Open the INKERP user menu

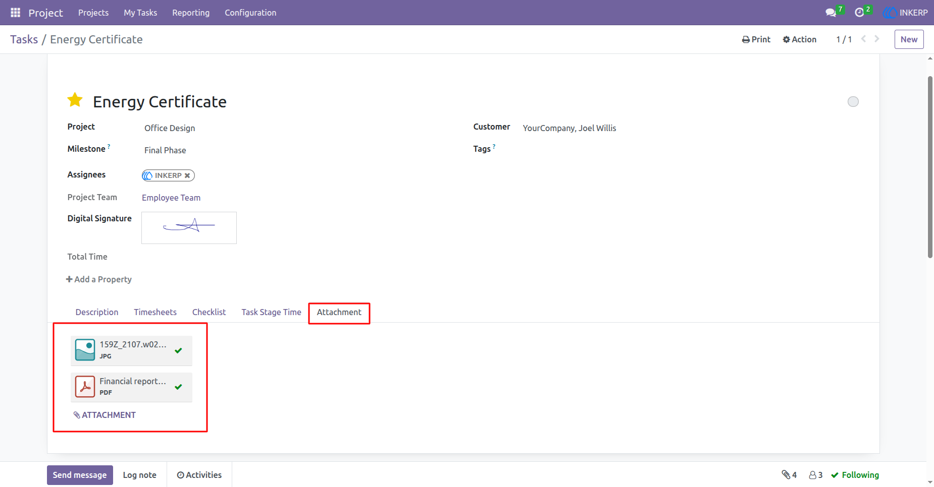coord(906,13)
